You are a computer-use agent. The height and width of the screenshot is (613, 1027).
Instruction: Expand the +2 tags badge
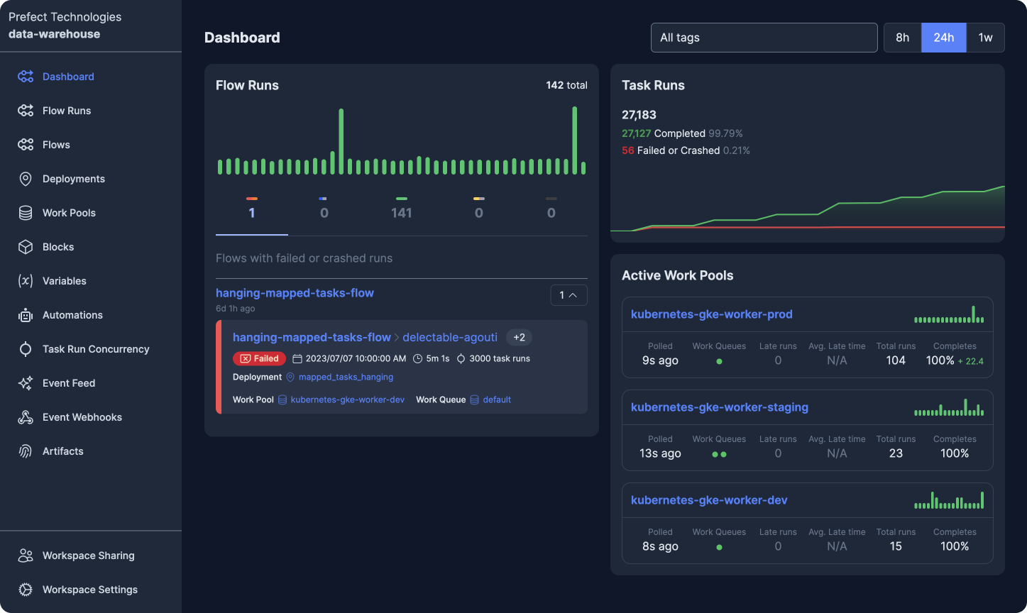[519, 338]
